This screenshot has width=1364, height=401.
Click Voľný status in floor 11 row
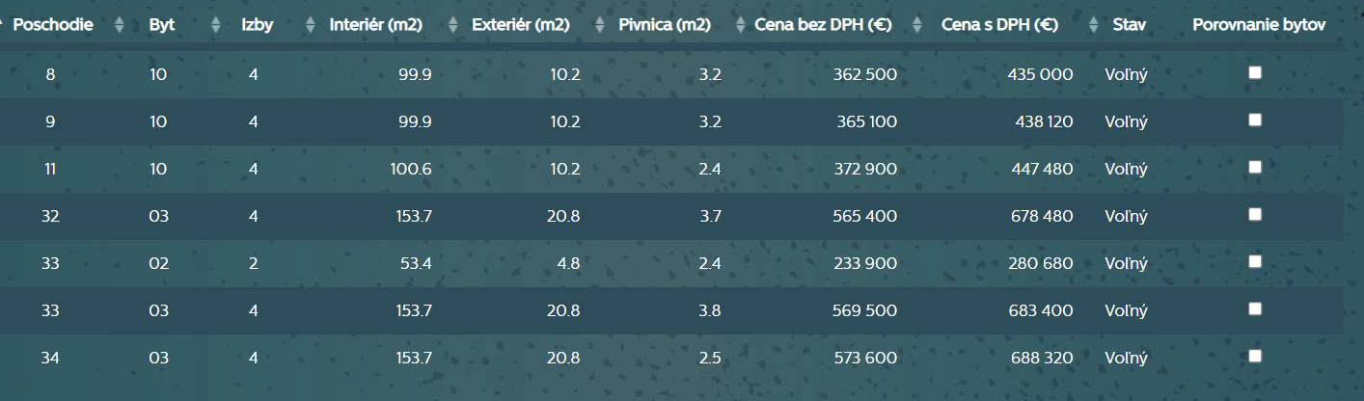click(1126, 170)
